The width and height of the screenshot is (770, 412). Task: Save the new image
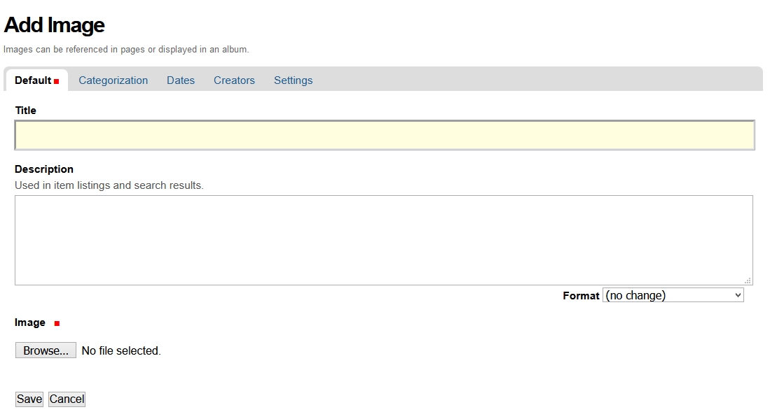pyautogui.click(x=29, y=399)
